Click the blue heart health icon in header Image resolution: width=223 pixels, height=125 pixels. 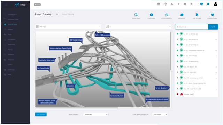point(201,4)
